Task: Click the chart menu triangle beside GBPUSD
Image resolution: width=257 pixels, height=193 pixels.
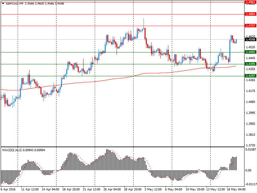Action: tap(3, 3)
